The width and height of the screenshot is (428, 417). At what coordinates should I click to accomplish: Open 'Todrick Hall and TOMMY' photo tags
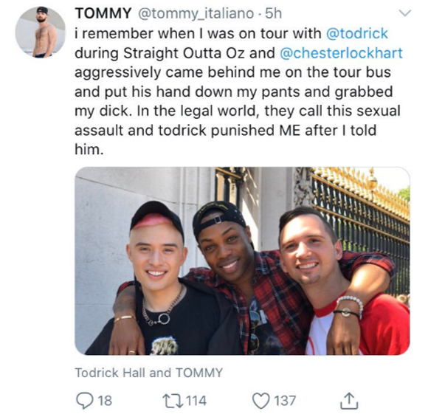(149, 373)
